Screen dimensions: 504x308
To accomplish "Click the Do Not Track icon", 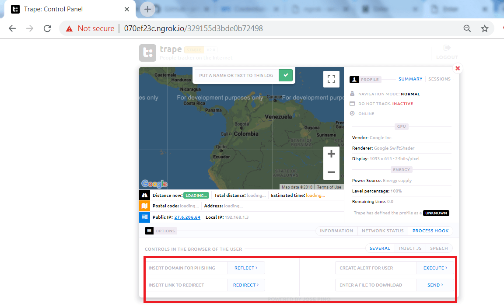I will click(x=352, y=104).
